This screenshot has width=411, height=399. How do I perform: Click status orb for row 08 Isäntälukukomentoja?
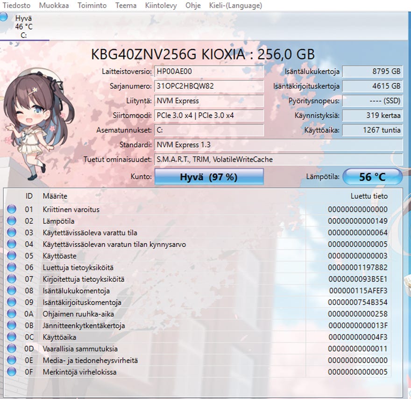click(x=12, y=290)
